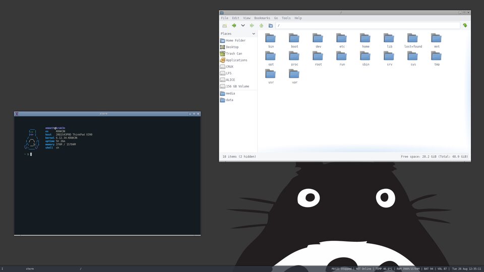
Task: Go to parent folder with the up arrow
Action: tap(261, 26)
